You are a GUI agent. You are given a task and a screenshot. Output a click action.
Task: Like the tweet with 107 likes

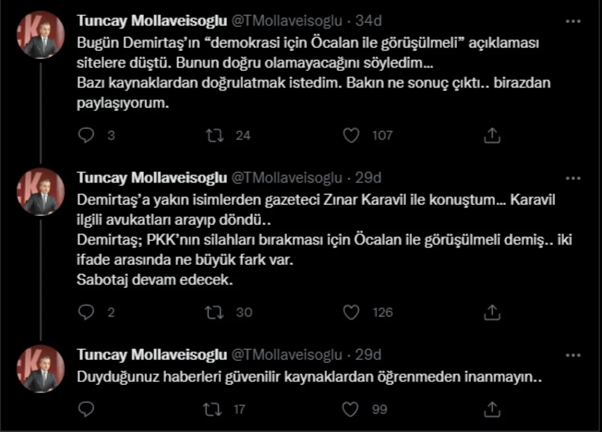click(x=351, y=136)
